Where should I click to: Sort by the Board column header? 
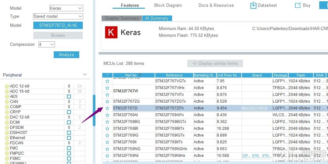coord(257,75)
